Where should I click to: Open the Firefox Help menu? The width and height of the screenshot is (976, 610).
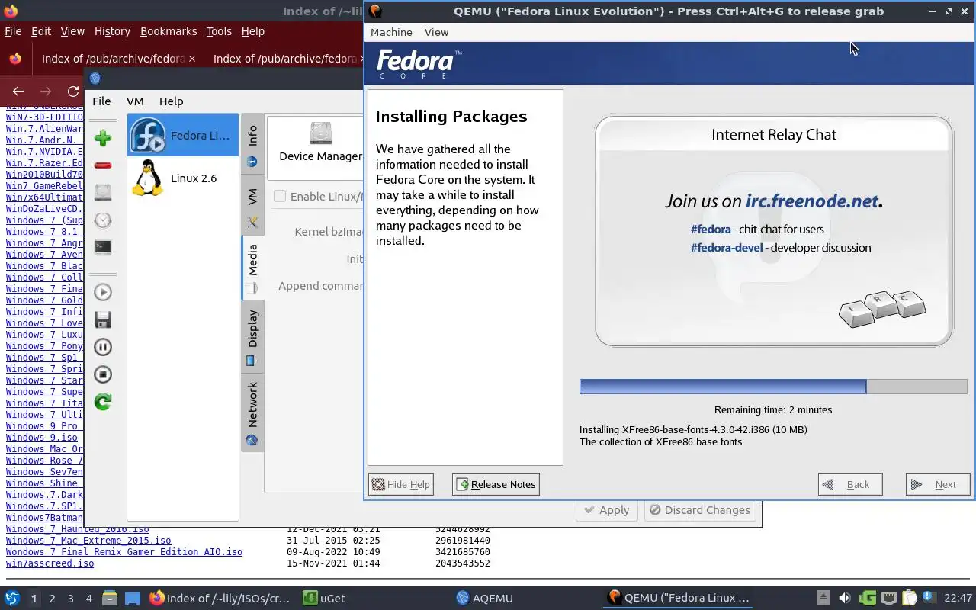click(252, 31)
